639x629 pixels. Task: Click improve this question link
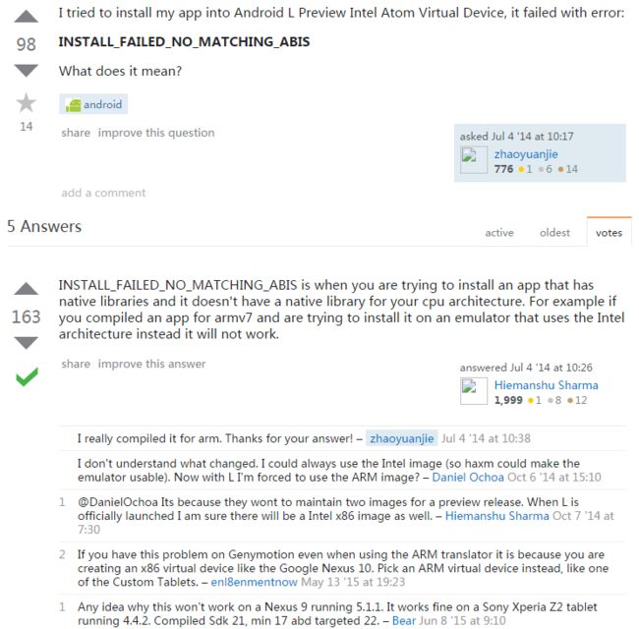pos(156,133)
